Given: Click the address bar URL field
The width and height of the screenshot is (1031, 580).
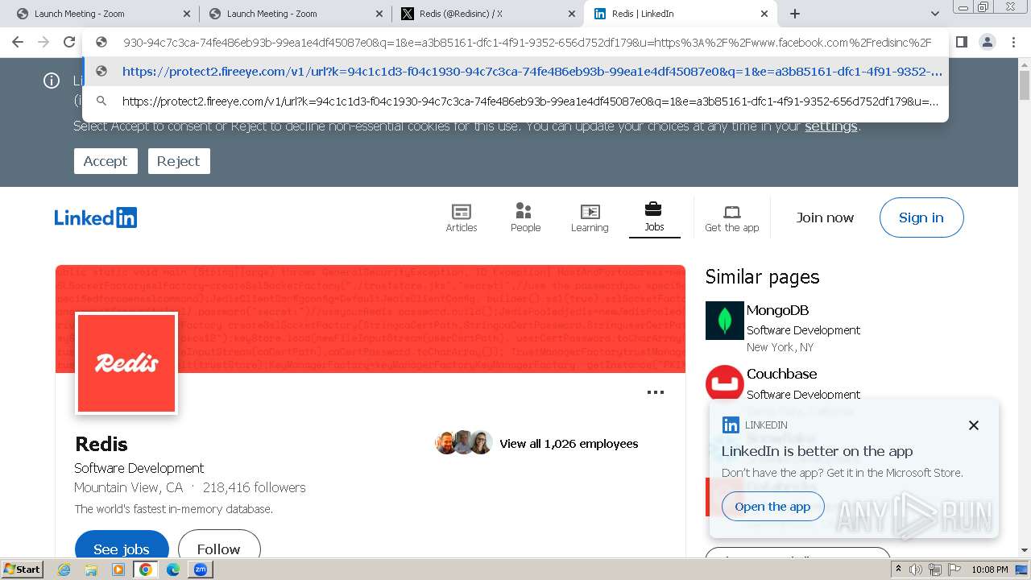Looking at the screenshot, I should coord(527,43).
